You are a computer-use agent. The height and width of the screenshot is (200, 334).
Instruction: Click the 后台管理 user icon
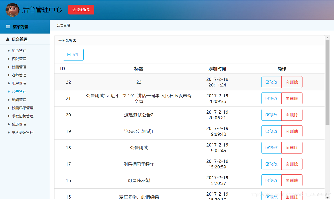(8, 40)
